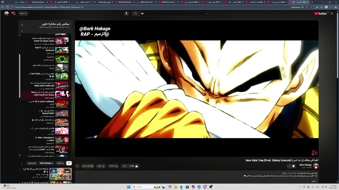Dislike the video with thumbs down
The width and height of the screenshot is (339, 190).
point(124,166)
